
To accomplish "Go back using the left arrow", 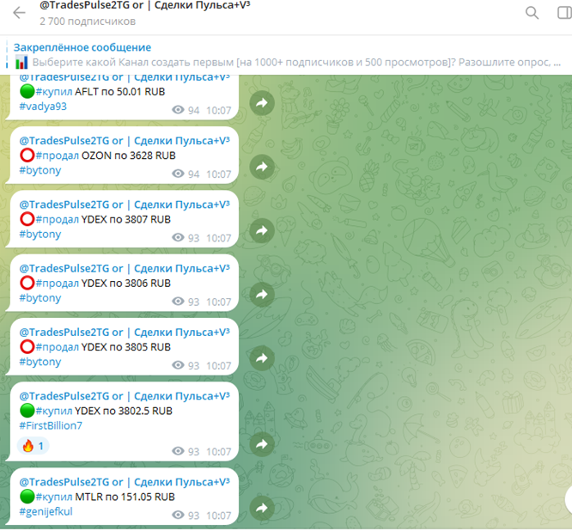I will click(19, 13).
